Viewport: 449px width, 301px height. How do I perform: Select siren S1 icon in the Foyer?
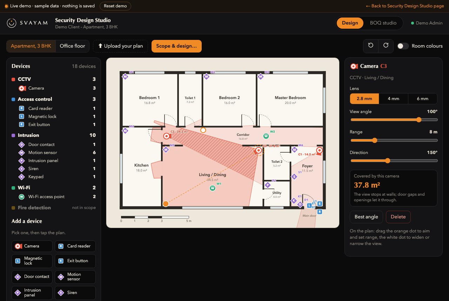pyautogui.click(x=294, y=177)
